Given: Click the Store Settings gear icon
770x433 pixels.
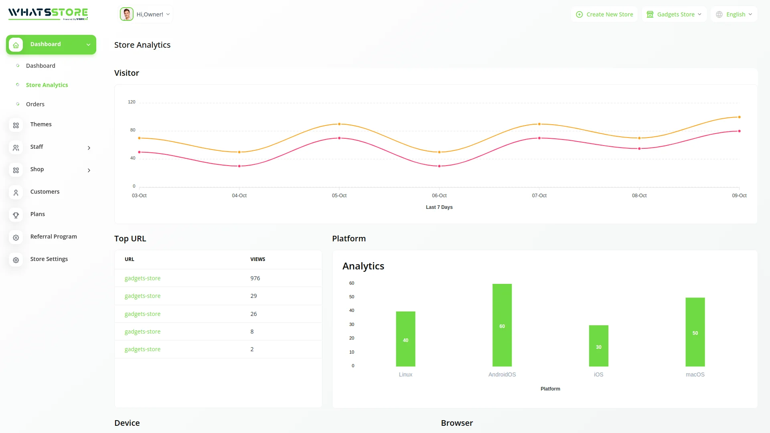Looking at the screenshot, I should click(x=16, y=260).
